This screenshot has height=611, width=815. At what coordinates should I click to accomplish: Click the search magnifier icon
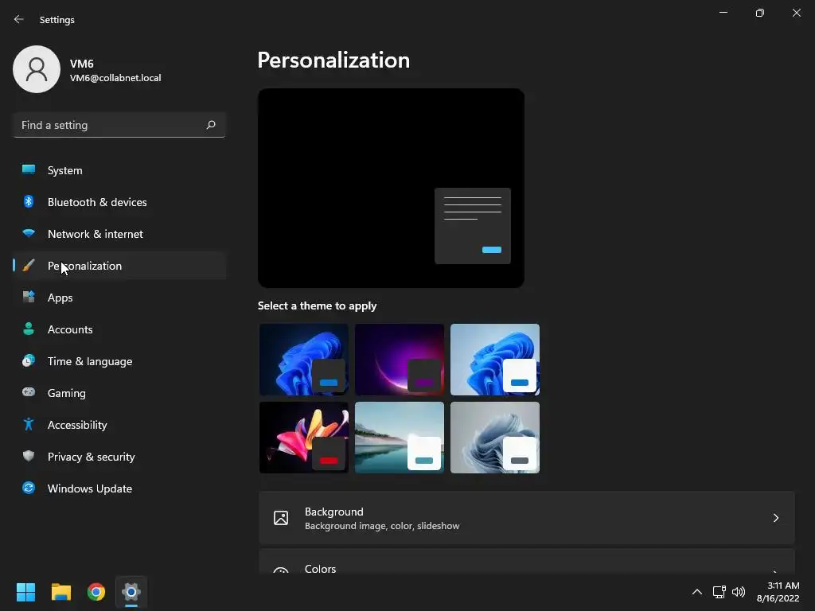[210, 125]
